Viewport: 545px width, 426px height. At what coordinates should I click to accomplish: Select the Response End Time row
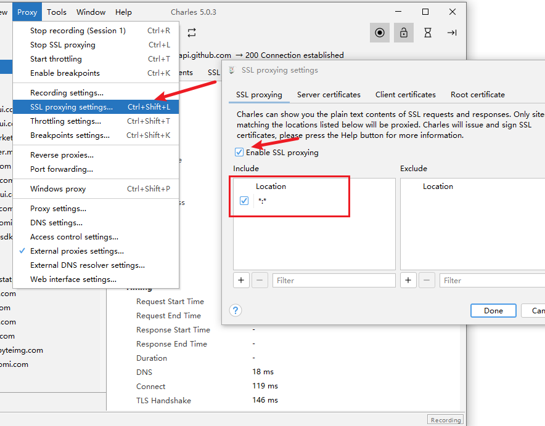[172, 344]
